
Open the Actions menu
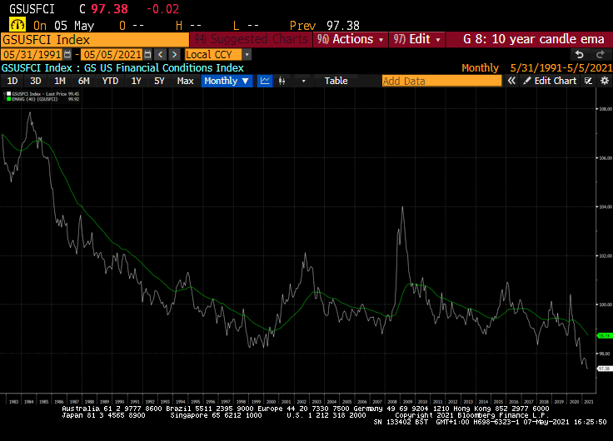tap(352, 39)
